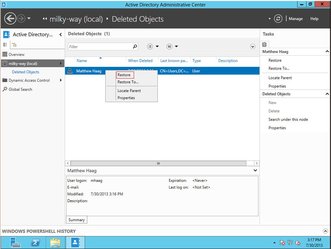
Task: Select Dynamic Access Control node
Action: tap(29, 81)
